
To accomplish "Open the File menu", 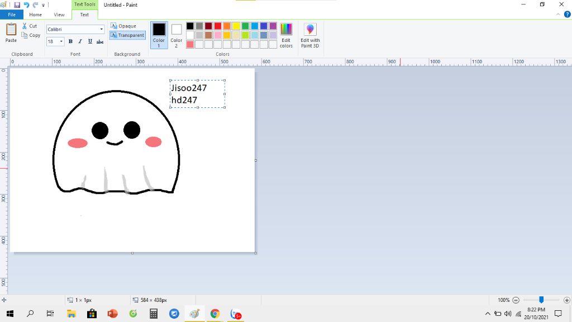I will point(12,15).
